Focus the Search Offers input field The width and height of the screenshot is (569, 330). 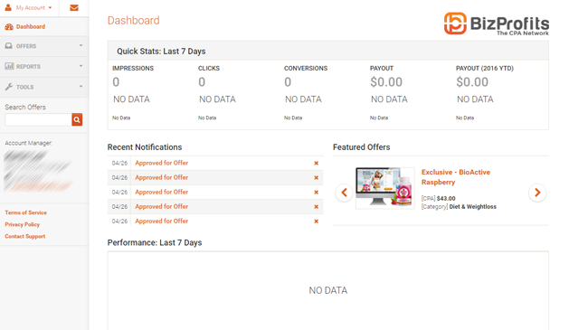point(38,119)
